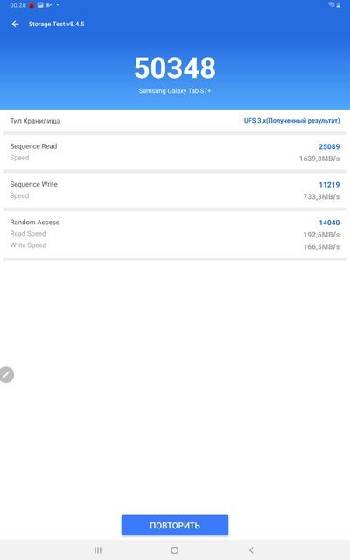The image size is (350, 560).
Task: Tap the home navigation button
Action: tap(175, 550)
